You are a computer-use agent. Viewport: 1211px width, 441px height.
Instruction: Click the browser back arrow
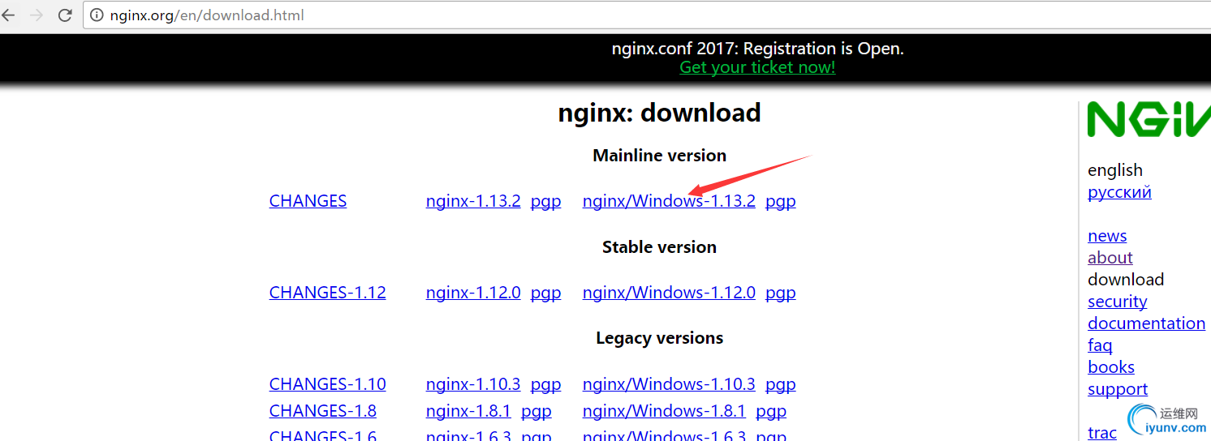click(x=8, y=15)
